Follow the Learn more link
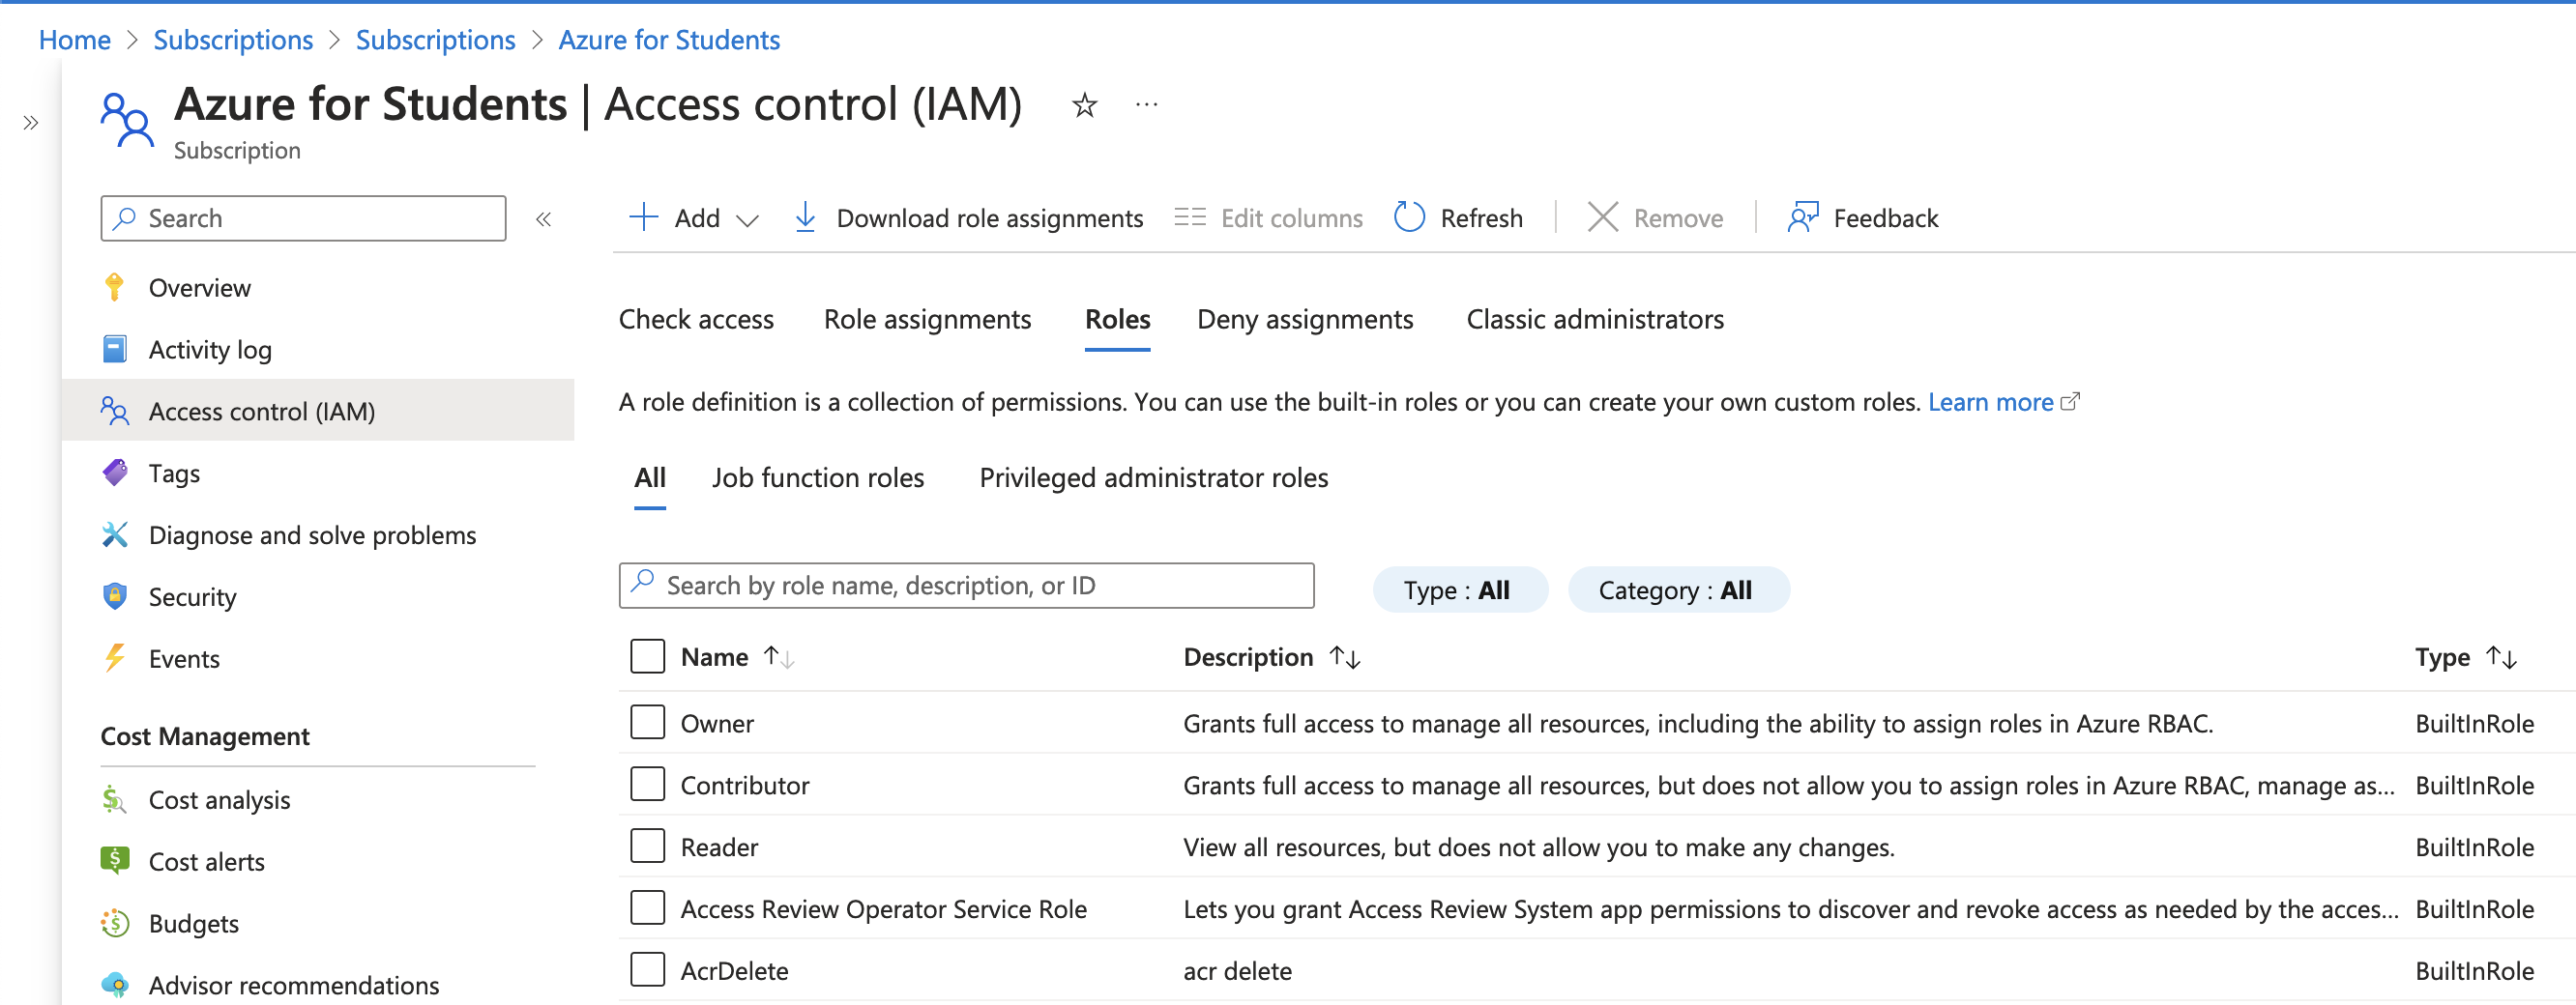This screenshot has width=2576, height=1005. pos(1990,403)
